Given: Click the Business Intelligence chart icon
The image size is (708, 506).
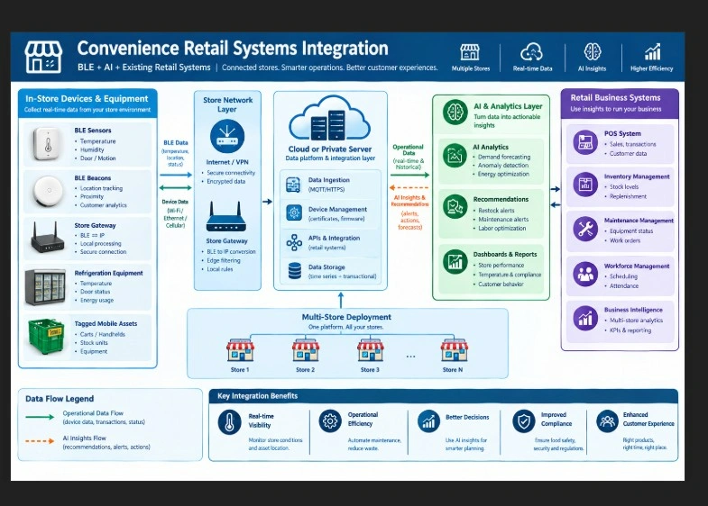Looking at the screenshot, I should [x=585, y=318].
